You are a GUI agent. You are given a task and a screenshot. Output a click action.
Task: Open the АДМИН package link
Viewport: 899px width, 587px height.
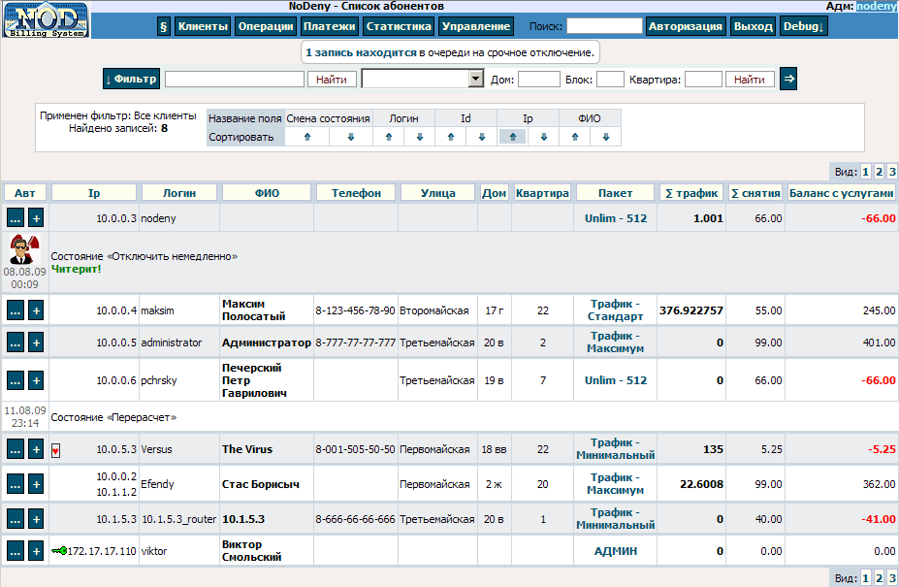pyautogui.click(x=616, y=551)
